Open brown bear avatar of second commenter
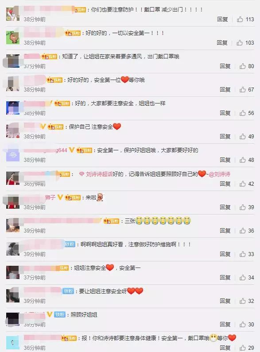 pos(12,37)
